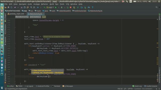Click the Navigate Forward arrow icon
The width and height of the screenshot is (161, 90).
41,7
